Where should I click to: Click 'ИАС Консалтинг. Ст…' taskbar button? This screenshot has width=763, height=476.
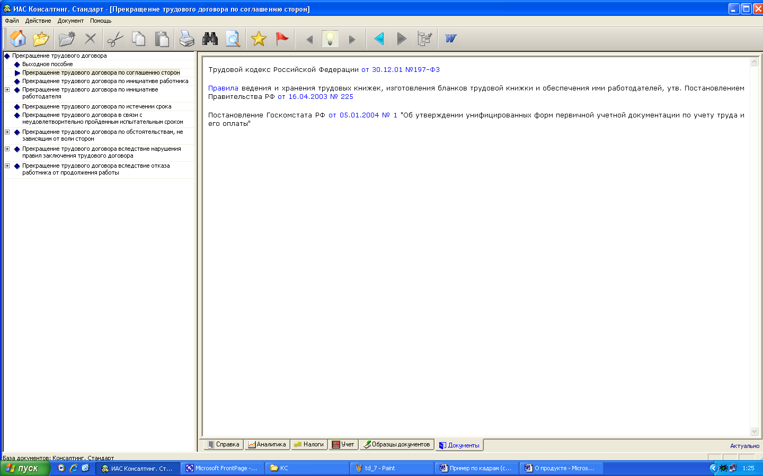pos(137,468)
